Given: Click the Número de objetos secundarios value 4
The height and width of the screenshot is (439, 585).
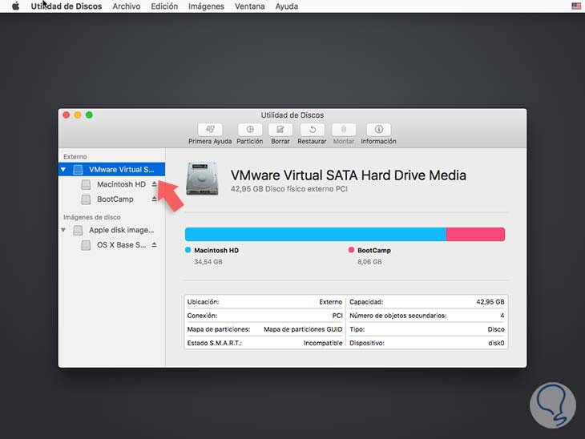Looking at the screenshot, I should (502, 316).
